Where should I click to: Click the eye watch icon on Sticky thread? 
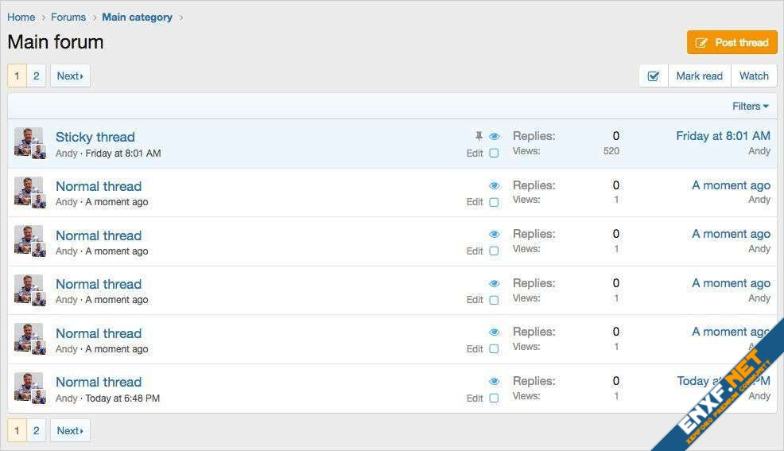(x=495, y=137)
